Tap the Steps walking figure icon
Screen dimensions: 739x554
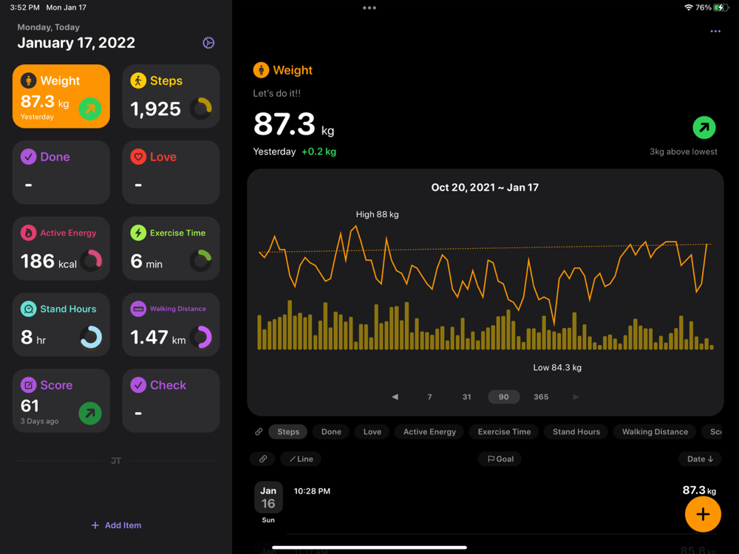pos(138,81)
